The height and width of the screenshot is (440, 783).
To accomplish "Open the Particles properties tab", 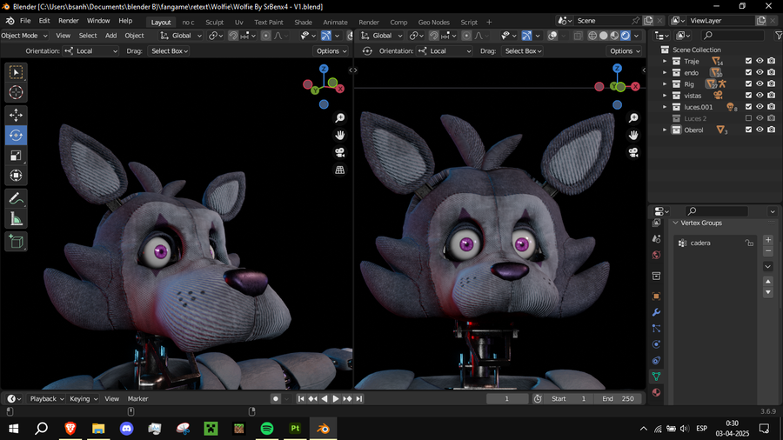I will coord(657,328).
